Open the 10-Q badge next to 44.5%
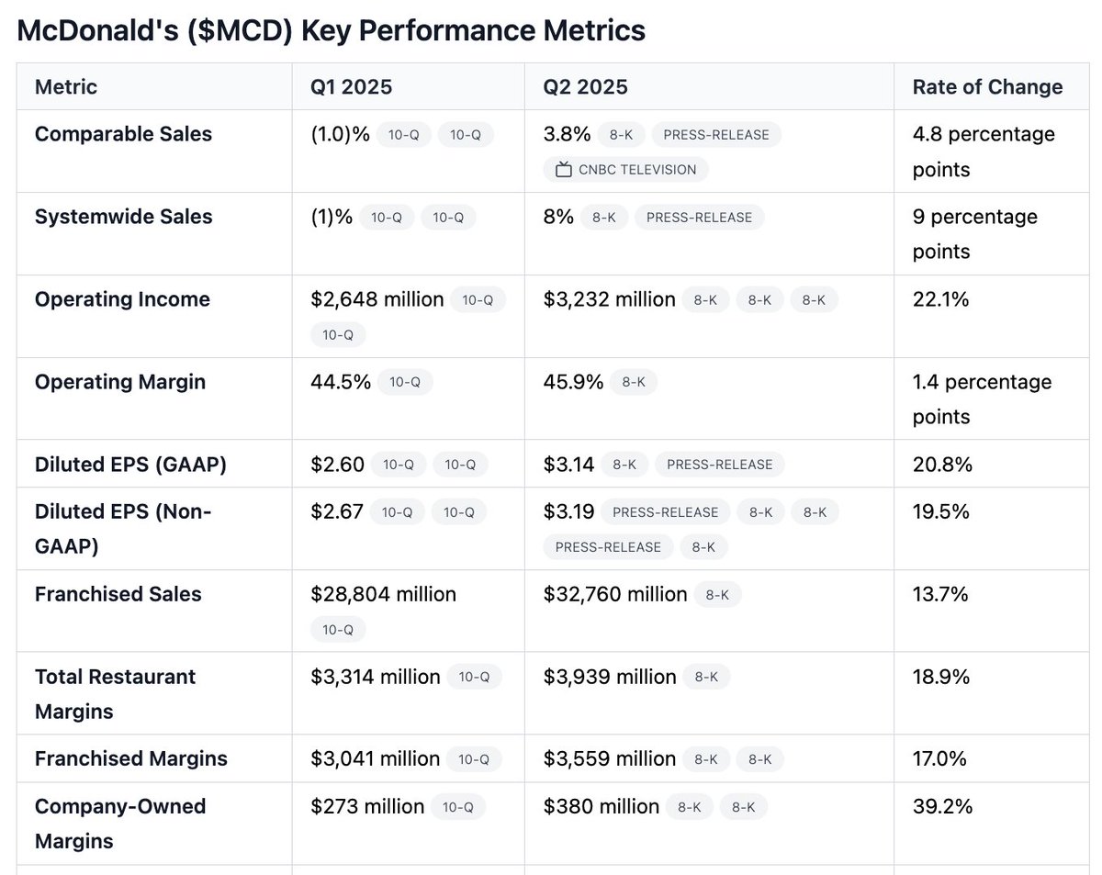 (x=404, y=383)
